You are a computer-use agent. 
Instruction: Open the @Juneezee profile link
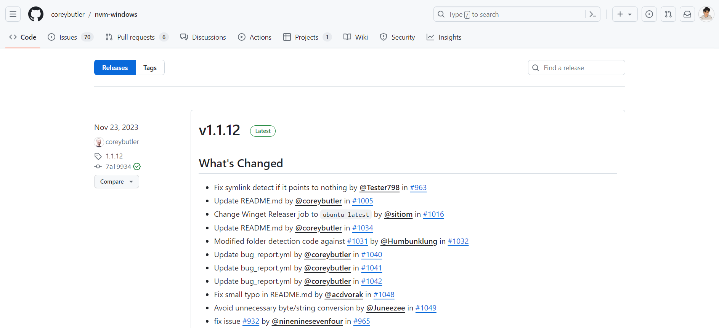pos(386,308)
